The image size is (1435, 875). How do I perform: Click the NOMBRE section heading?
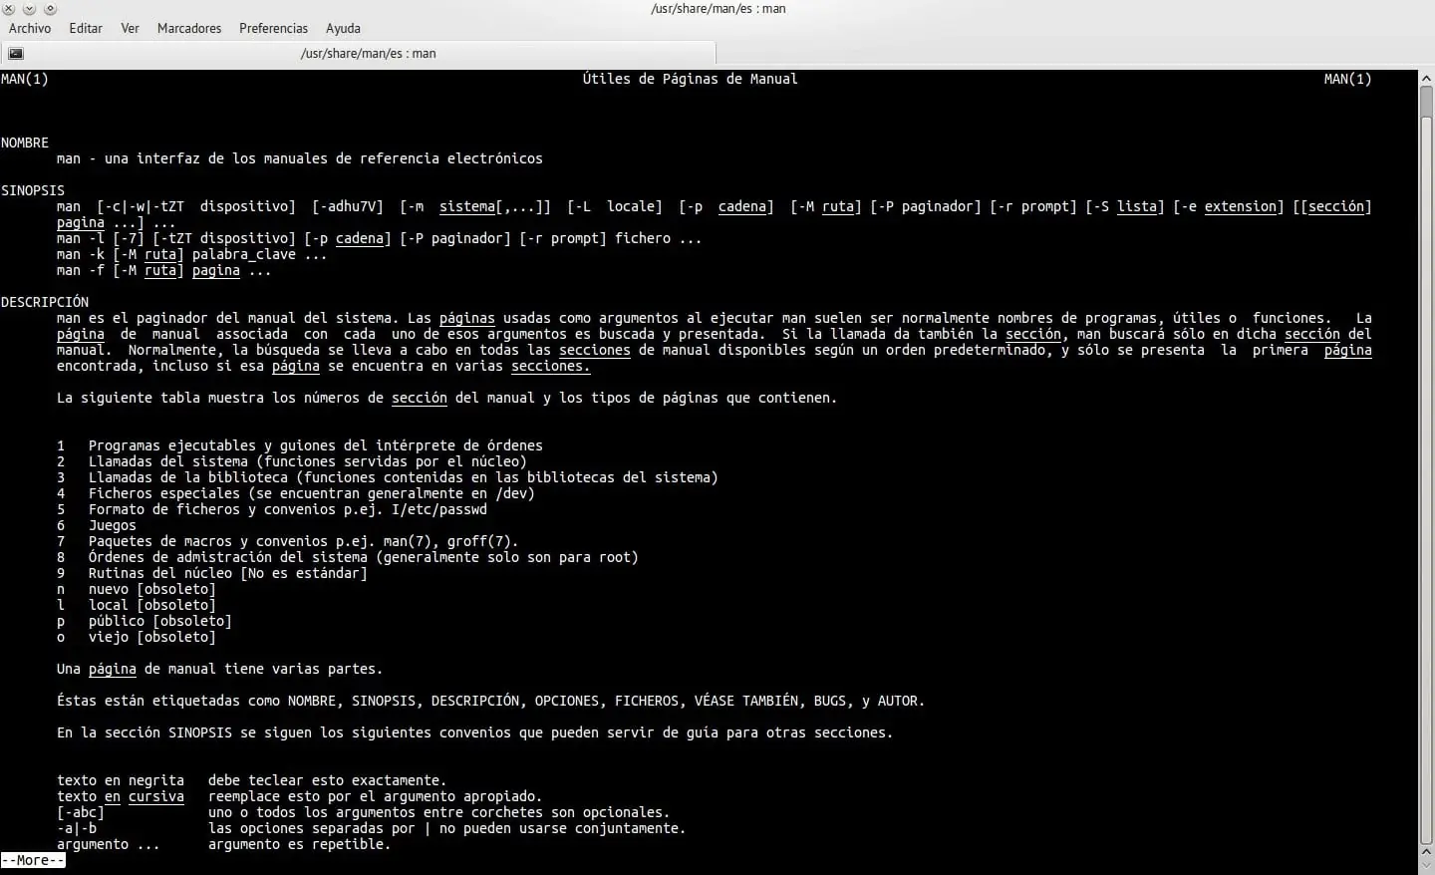(25, 143)
